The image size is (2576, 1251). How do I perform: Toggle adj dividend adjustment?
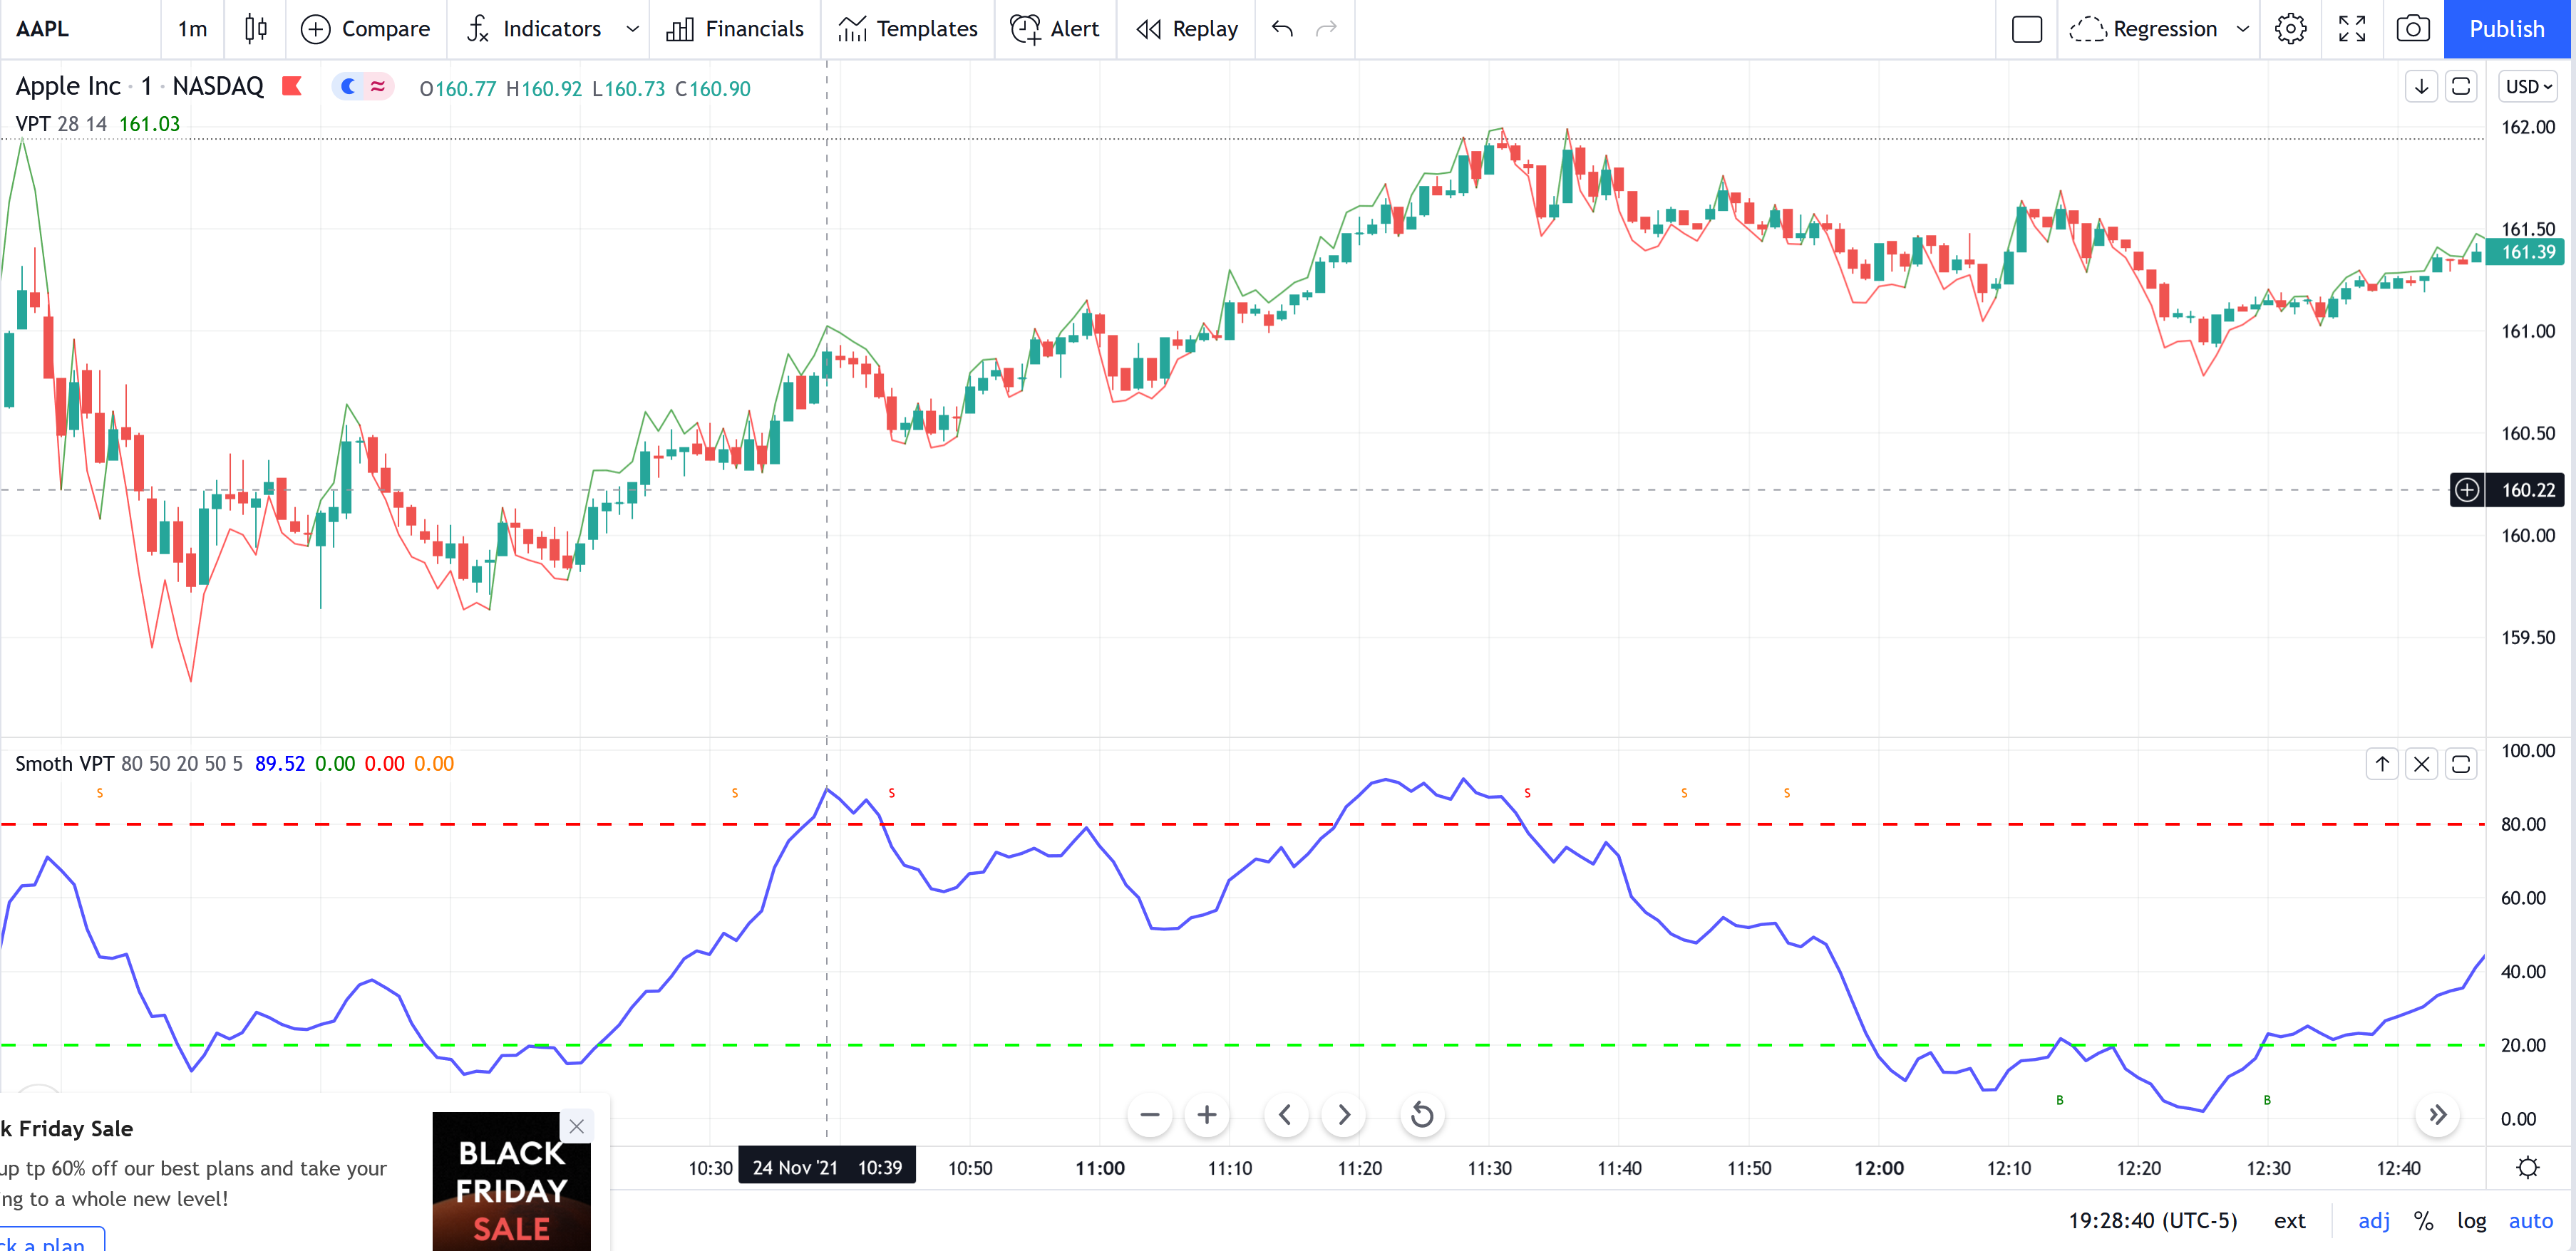(2373, 1220)
